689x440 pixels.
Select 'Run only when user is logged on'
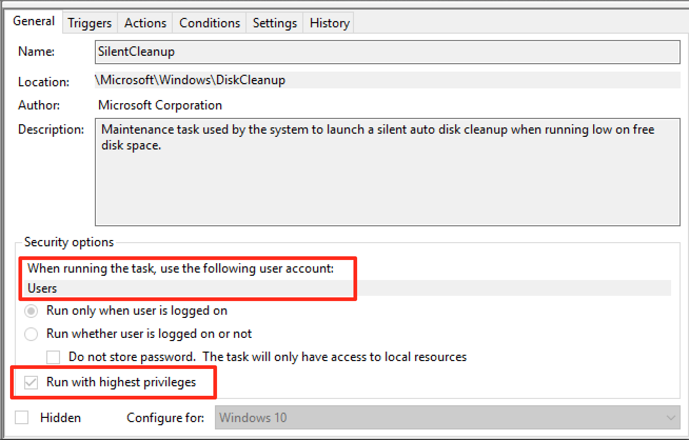click(32, 311)
